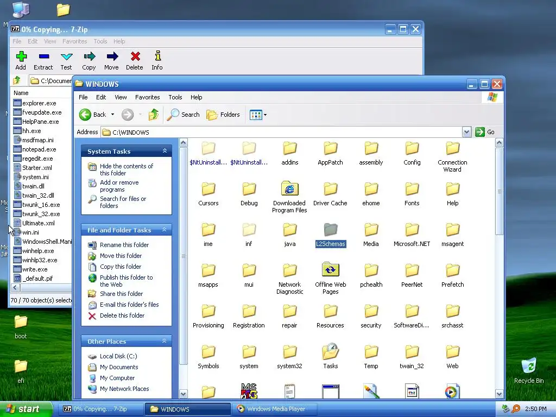Select the boot folder on desktop
Screen dimensions: 556x417
tap(21, 327)
